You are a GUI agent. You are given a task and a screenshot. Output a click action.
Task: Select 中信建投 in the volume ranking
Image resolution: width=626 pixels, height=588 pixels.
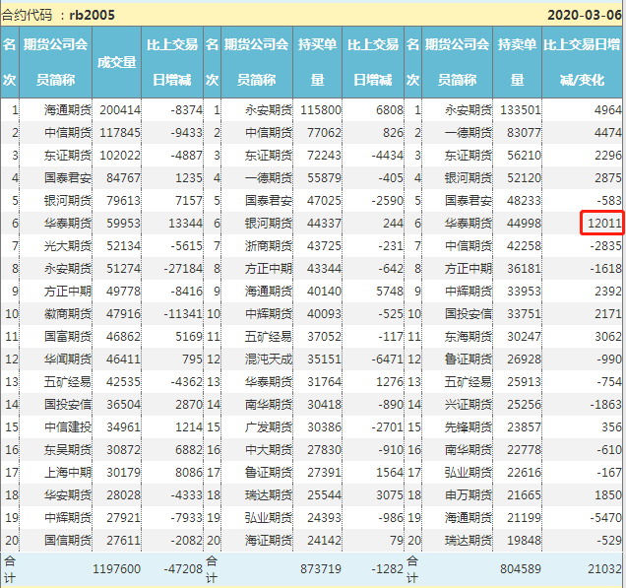(x=68, y=427)
